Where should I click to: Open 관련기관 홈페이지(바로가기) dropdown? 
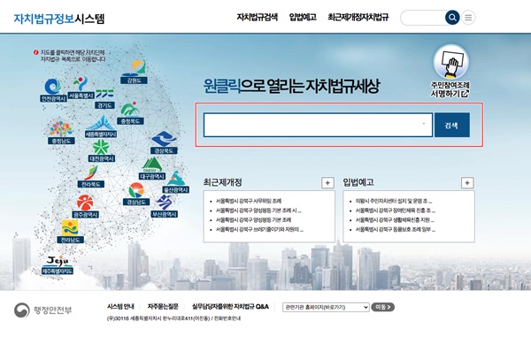(x=326, y=307)
